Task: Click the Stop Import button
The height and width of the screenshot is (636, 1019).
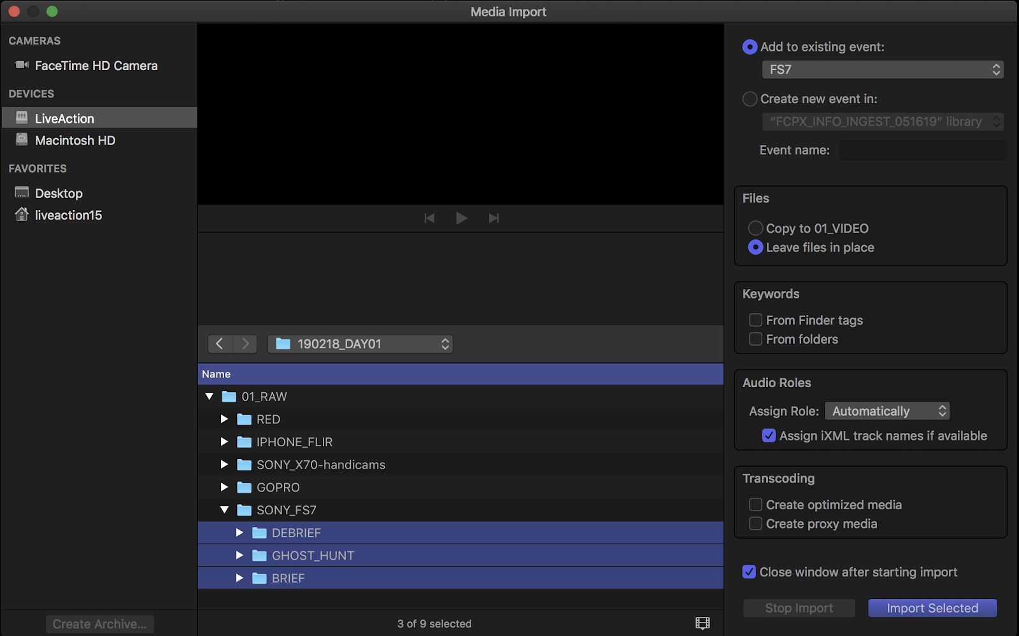Action: [799, 608]
